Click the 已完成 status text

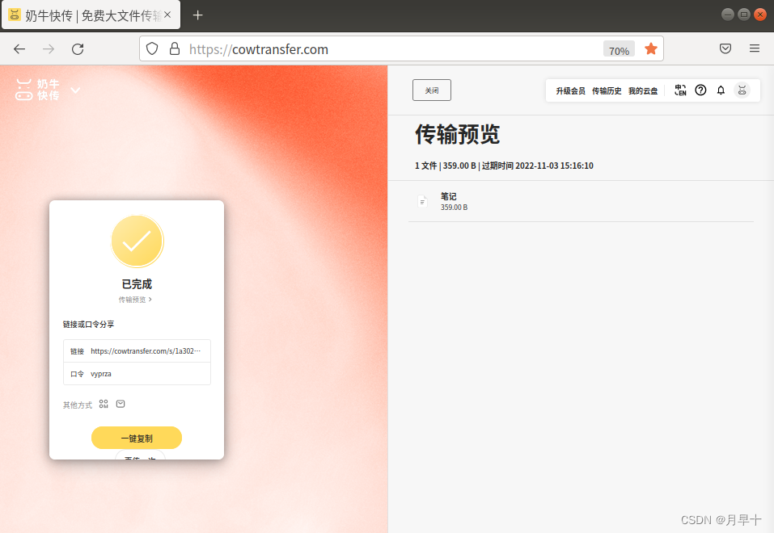coord(137,284)
